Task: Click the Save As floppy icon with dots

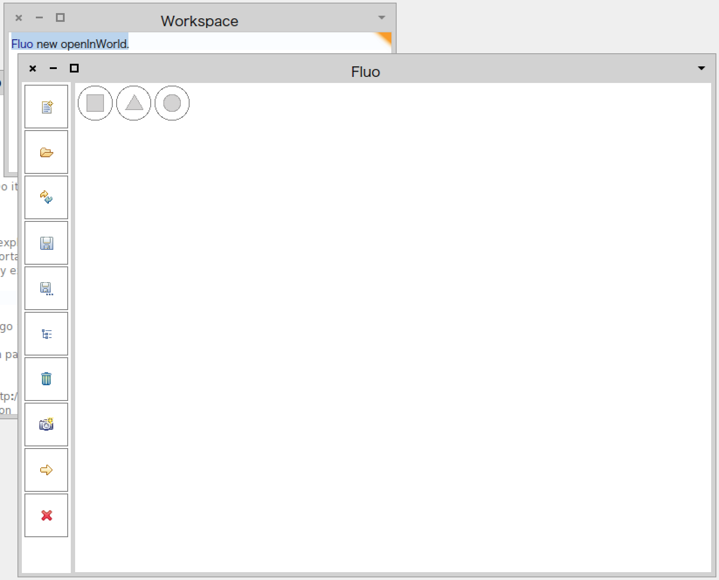Action: coord(46,288)
